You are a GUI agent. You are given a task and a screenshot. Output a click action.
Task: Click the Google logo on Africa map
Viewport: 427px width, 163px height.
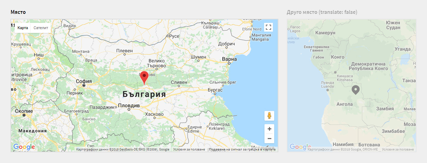300,147
